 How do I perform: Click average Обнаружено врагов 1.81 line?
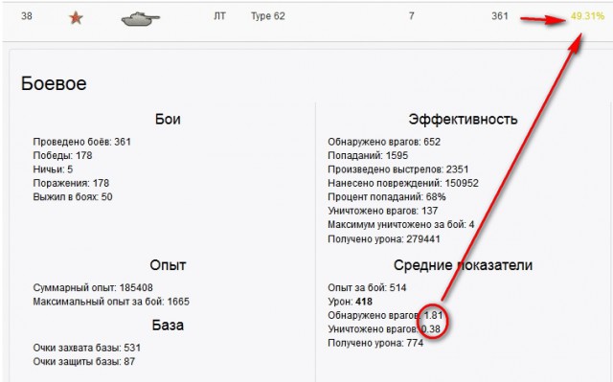tap(385, 315)
